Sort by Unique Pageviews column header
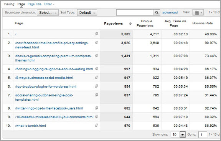Viewport: 221px width, 141px height. point(145,23)
